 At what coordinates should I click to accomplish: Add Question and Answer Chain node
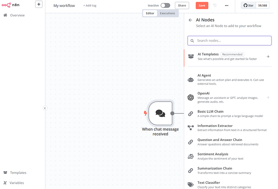tap(229, 142)
